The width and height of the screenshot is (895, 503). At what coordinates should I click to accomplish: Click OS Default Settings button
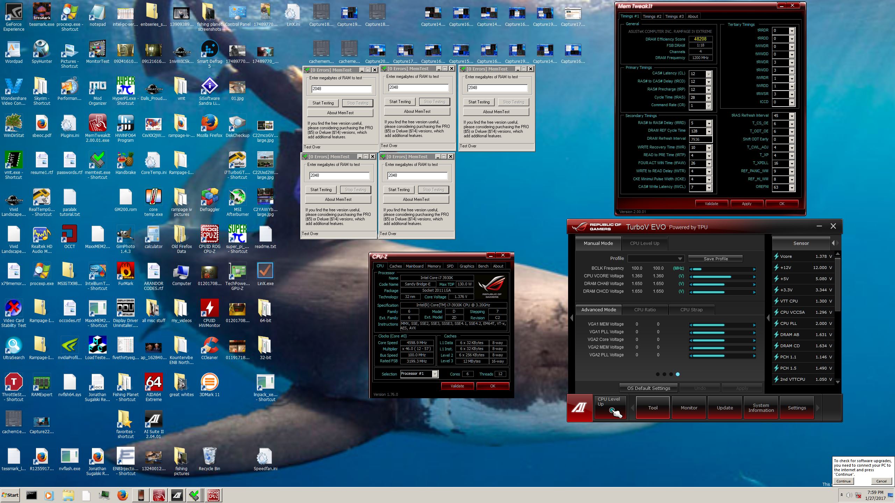[x=648, y=388]
